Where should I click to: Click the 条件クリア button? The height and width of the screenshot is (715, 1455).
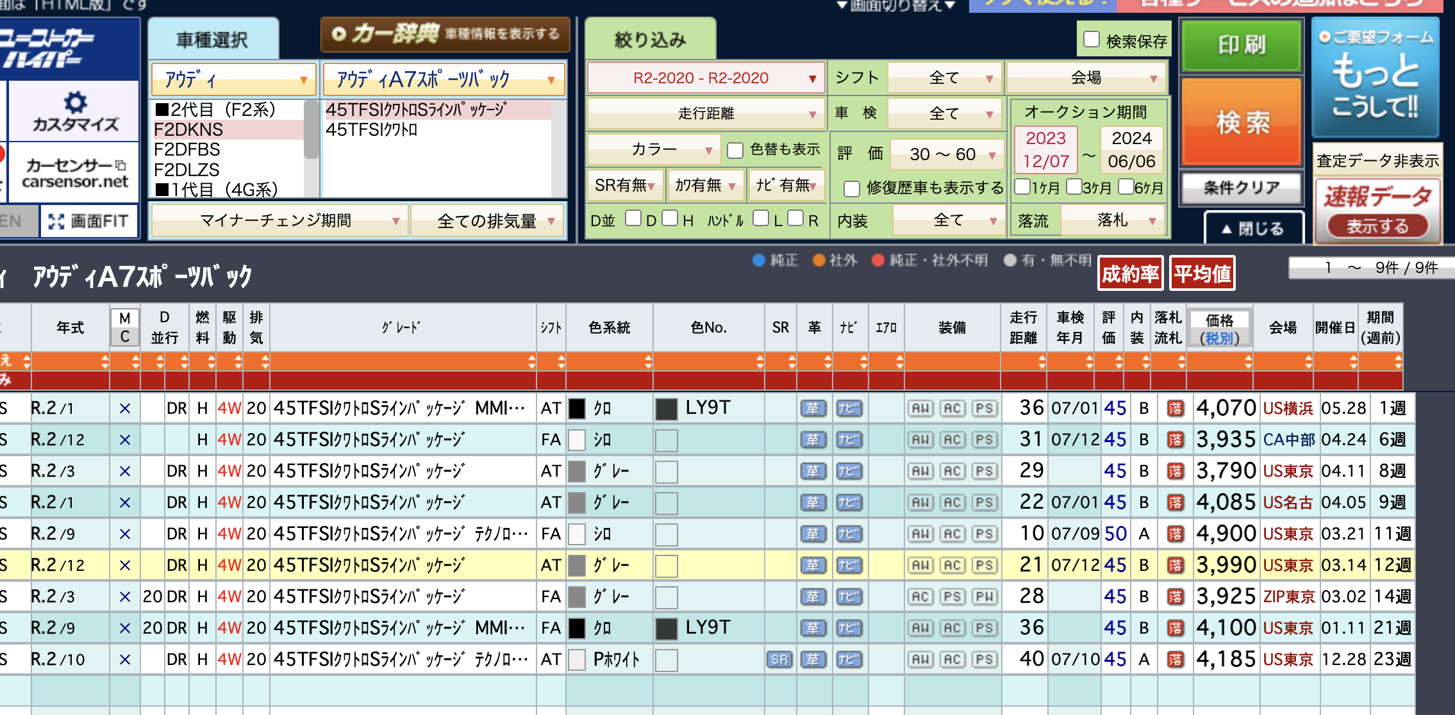tap(1242, 188)
